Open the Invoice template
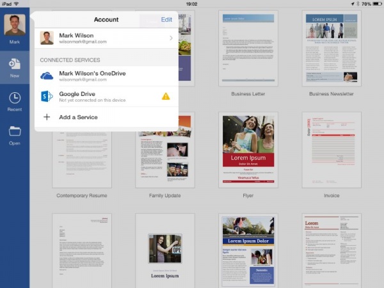The width and height of the screenshot is (384, 288). click(x=332, y=150)
